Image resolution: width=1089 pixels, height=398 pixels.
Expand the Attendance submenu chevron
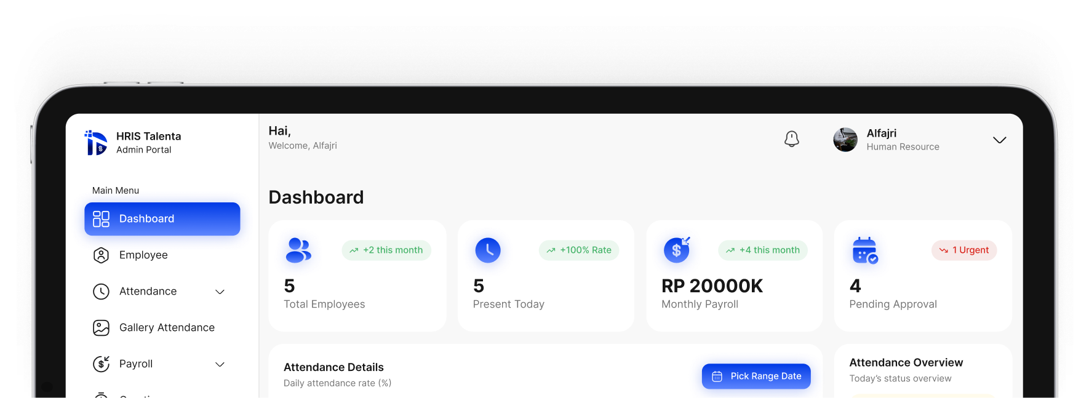coord(220,292)
